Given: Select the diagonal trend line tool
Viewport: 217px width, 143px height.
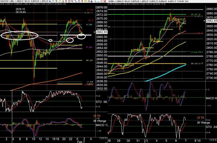Looking at the screenshot, I should coord(76,1).
